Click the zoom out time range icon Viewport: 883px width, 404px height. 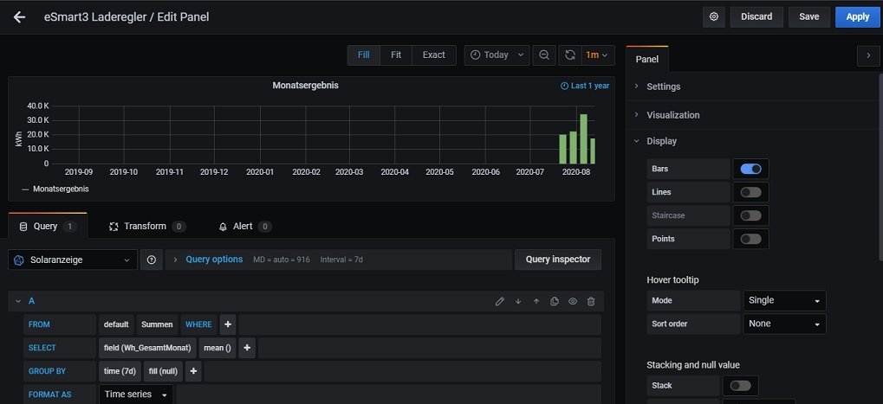pyautogui.click(x=543, y=55)
